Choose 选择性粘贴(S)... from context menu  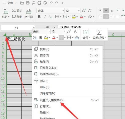click(x=67, y=74)
